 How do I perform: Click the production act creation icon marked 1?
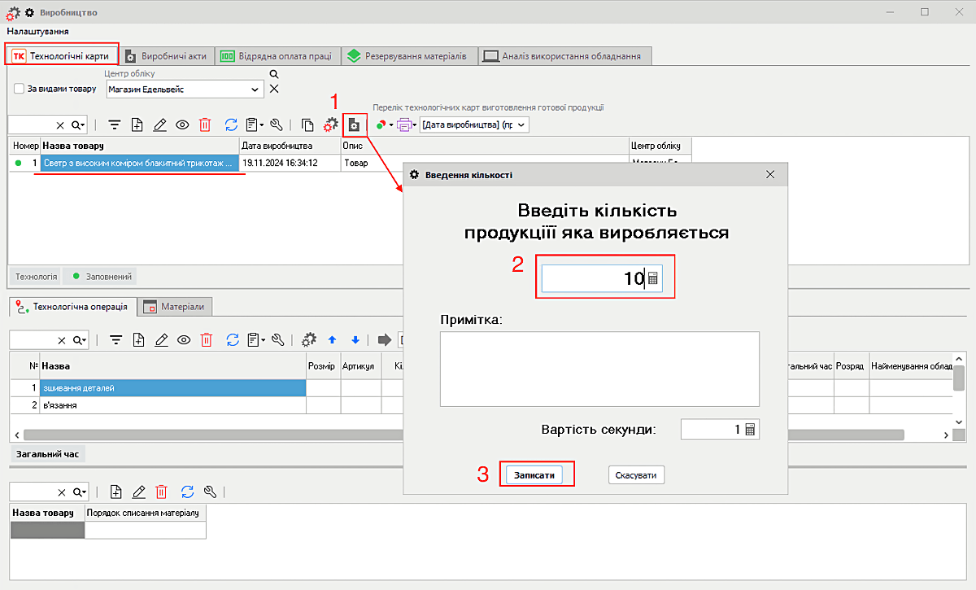[x=354, y=125]
